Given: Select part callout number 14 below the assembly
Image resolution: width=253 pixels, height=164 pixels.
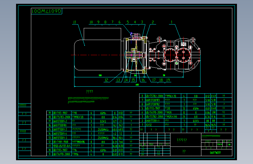Looking at the screenshot, I should [x=126, y=80].
